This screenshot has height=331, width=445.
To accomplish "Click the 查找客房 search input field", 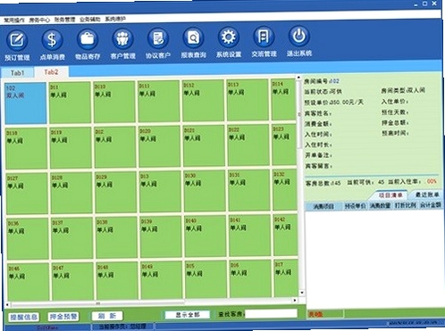I will [271, 313].
